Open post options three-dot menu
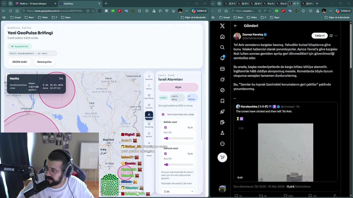 point(336,35)
